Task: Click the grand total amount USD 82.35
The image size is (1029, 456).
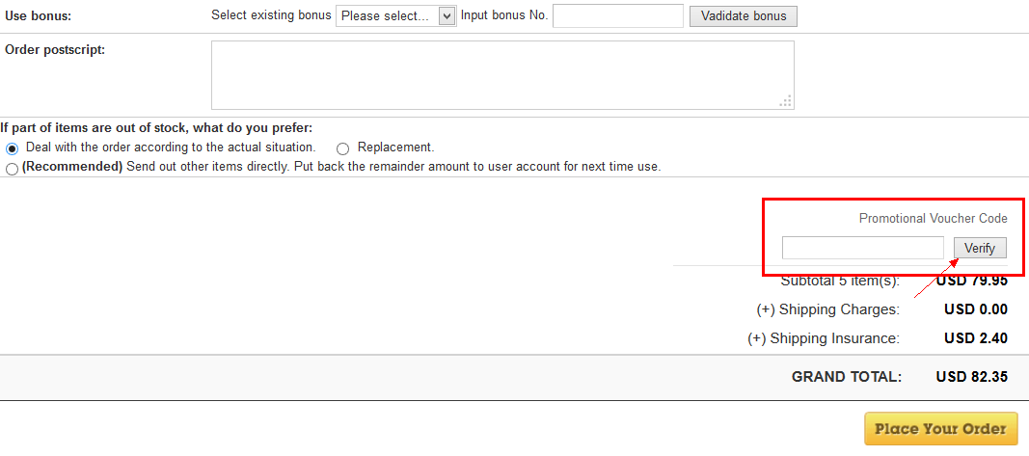Action: (971, 377)
